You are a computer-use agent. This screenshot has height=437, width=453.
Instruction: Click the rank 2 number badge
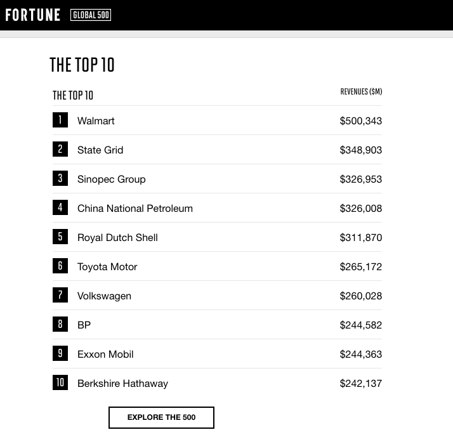[x=60, y=149]
